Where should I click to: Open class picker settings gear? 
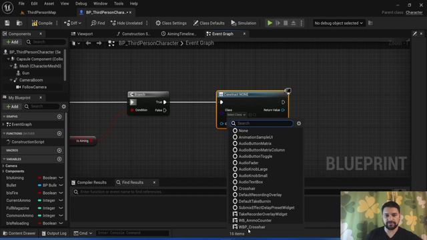coord(299,123)
